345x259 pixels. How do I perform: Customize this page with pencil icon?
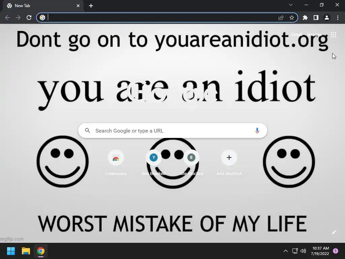tap(334, 232)
